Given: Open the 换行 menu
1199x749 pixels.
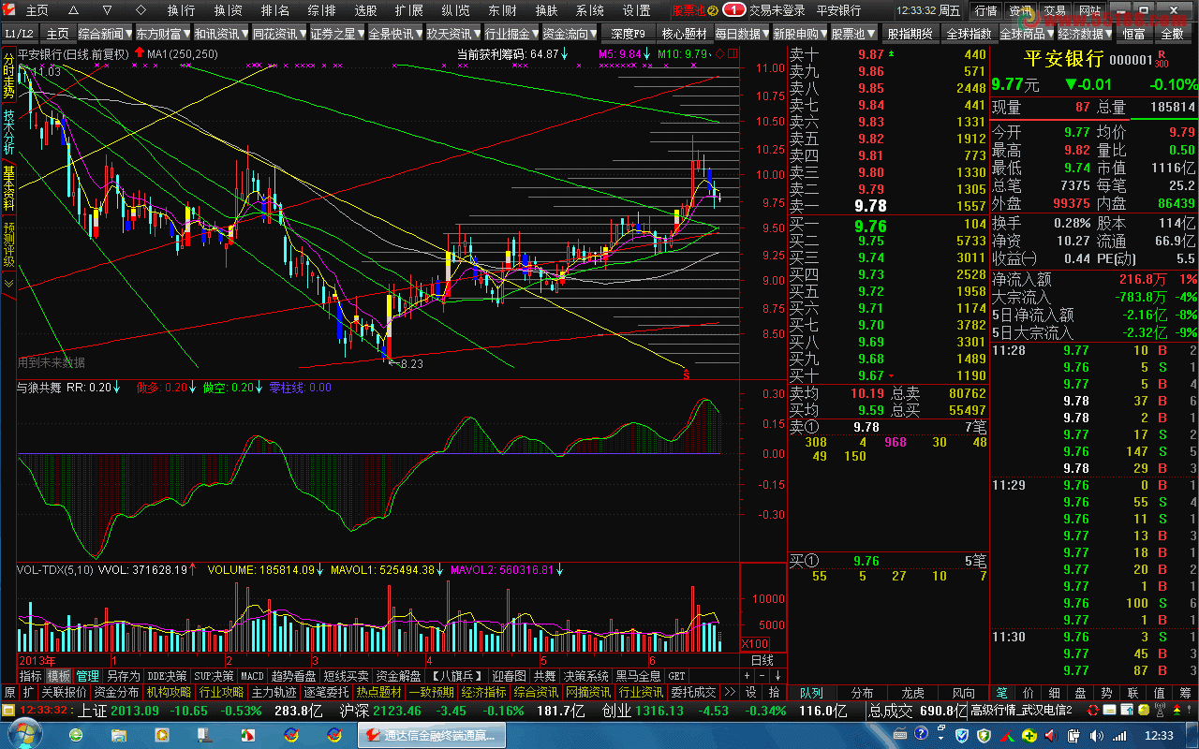Looking at the screenshot, I should pyautogui.click(x=181, y=10).
